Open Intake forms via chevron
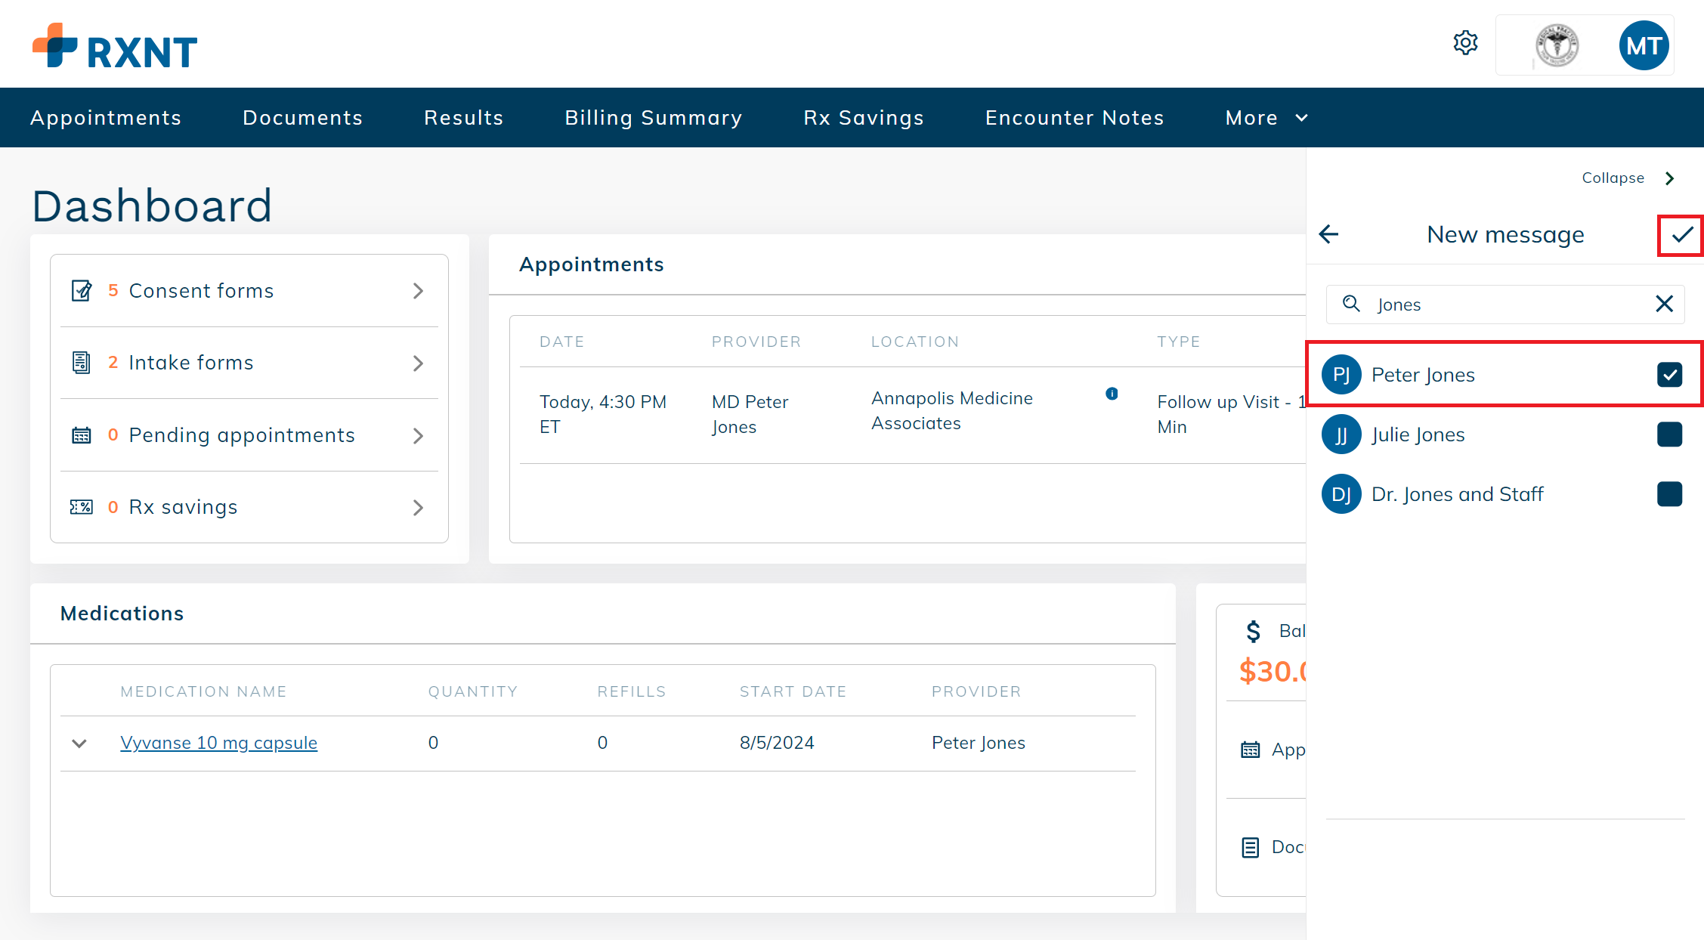This screenshot has height=940, width=1704. [x=418, y=363]
